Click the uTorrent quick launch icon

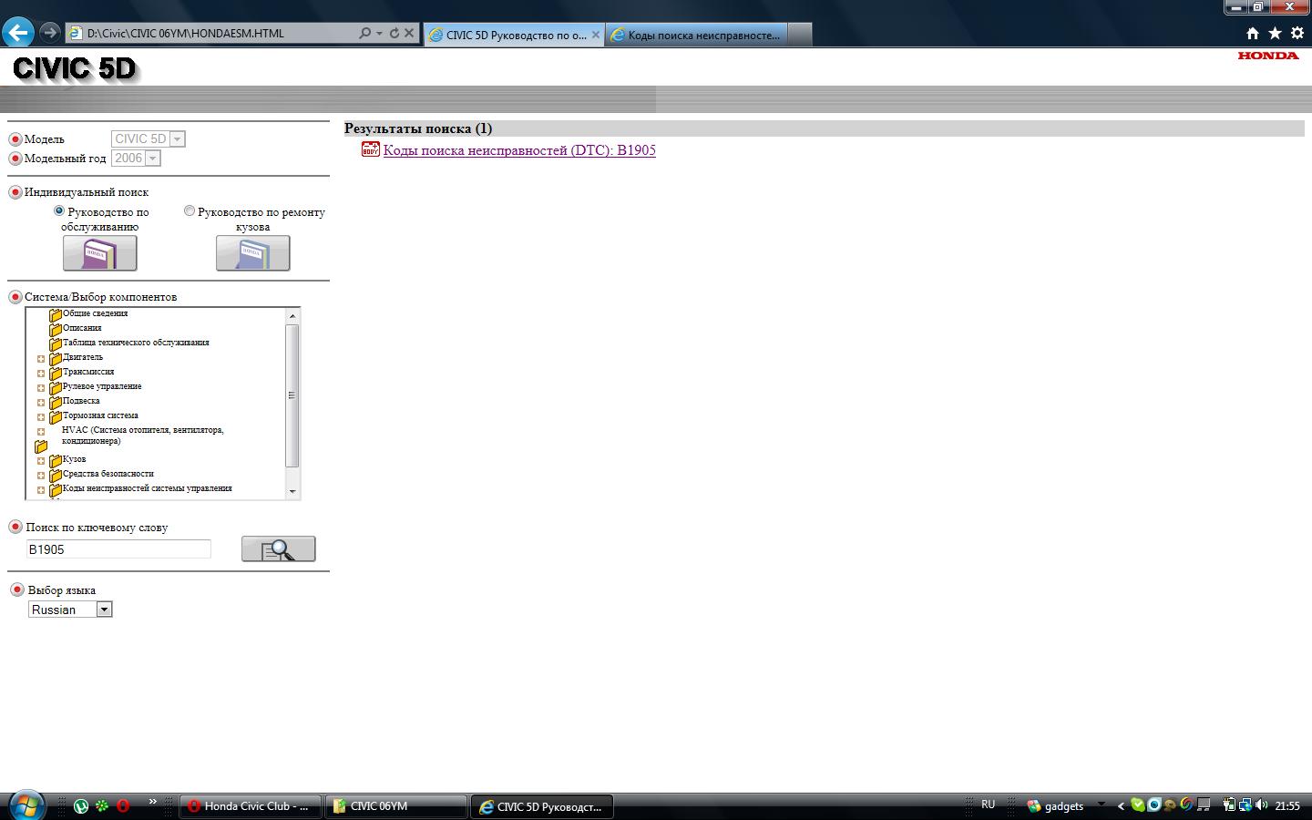81,805
